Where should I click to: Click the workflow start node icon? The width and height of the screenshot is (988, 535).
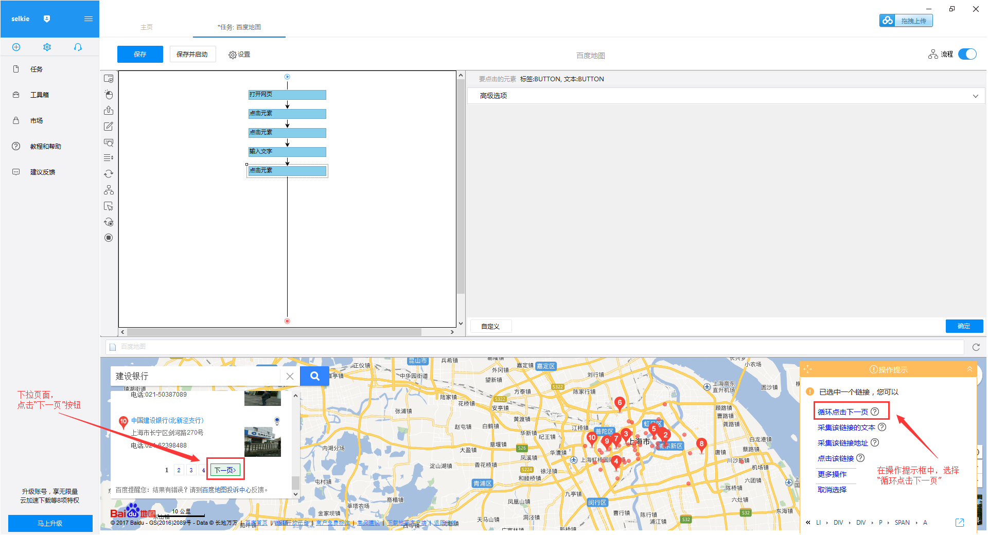tap(287, 77)
